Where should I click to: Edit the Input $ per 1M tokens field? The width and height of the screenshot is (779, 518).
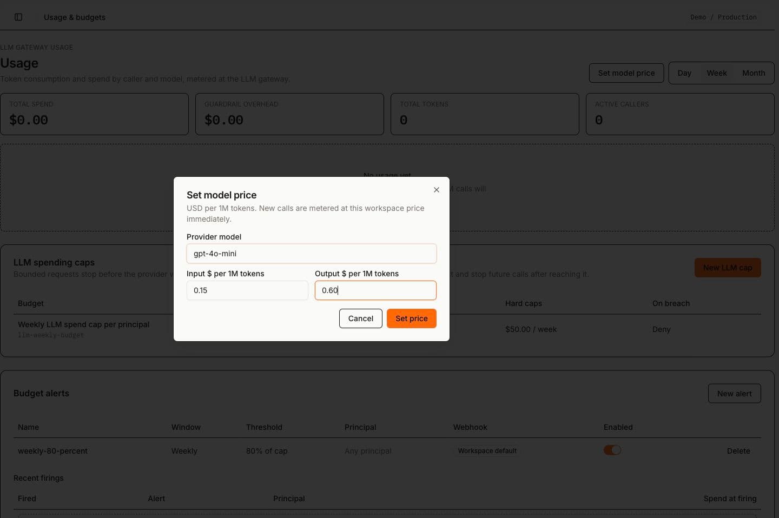click(x=247, y=290)
